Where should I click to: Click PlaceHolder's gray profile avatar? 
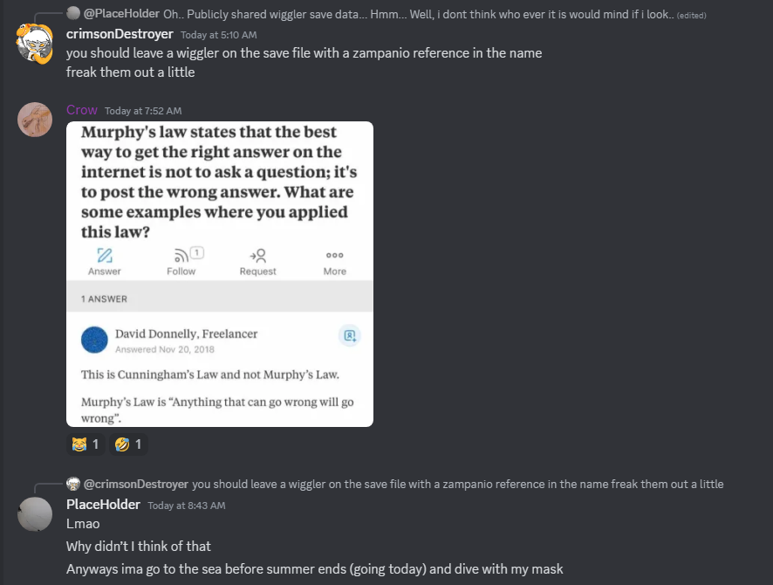(35, 513)
